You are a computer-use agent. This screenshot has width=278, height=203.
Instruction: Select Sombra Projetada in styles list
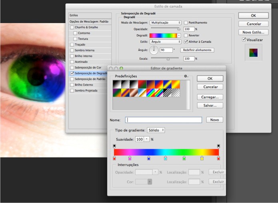tap(84, 91)
